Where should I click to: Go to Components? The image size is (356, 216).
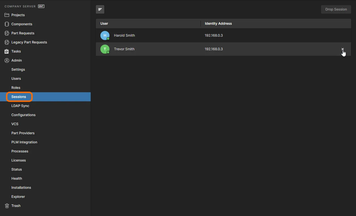[x=22, y=24]
